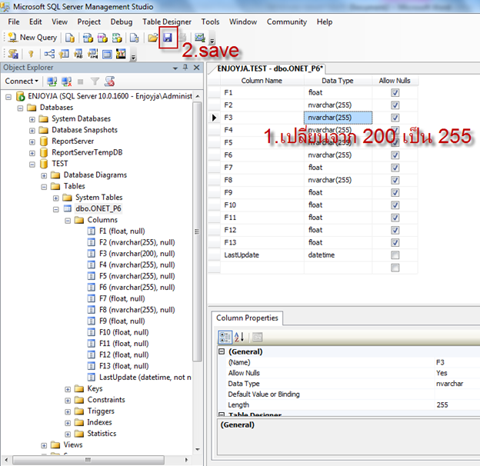The width and height of the screenshot is (480, 466).
Task: Click the F3 data type cell nvarchar(255)
Action: 338,118
